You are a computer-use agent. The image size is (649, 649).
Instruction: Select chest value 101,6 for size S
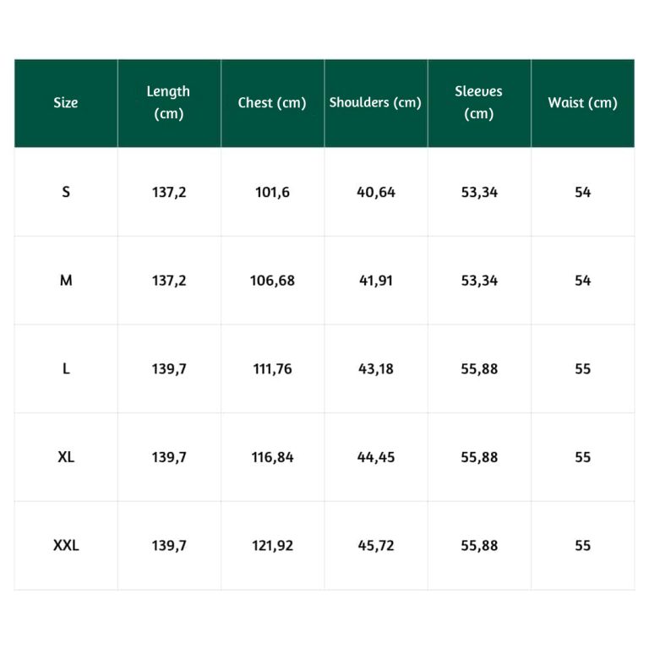tap(272, 192)
